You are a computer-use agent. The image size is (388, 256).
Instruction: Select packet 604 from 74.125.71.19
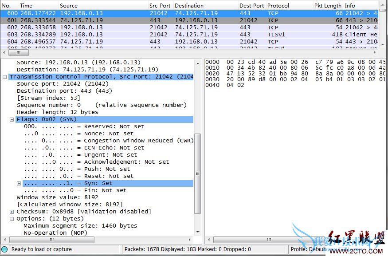133,42
